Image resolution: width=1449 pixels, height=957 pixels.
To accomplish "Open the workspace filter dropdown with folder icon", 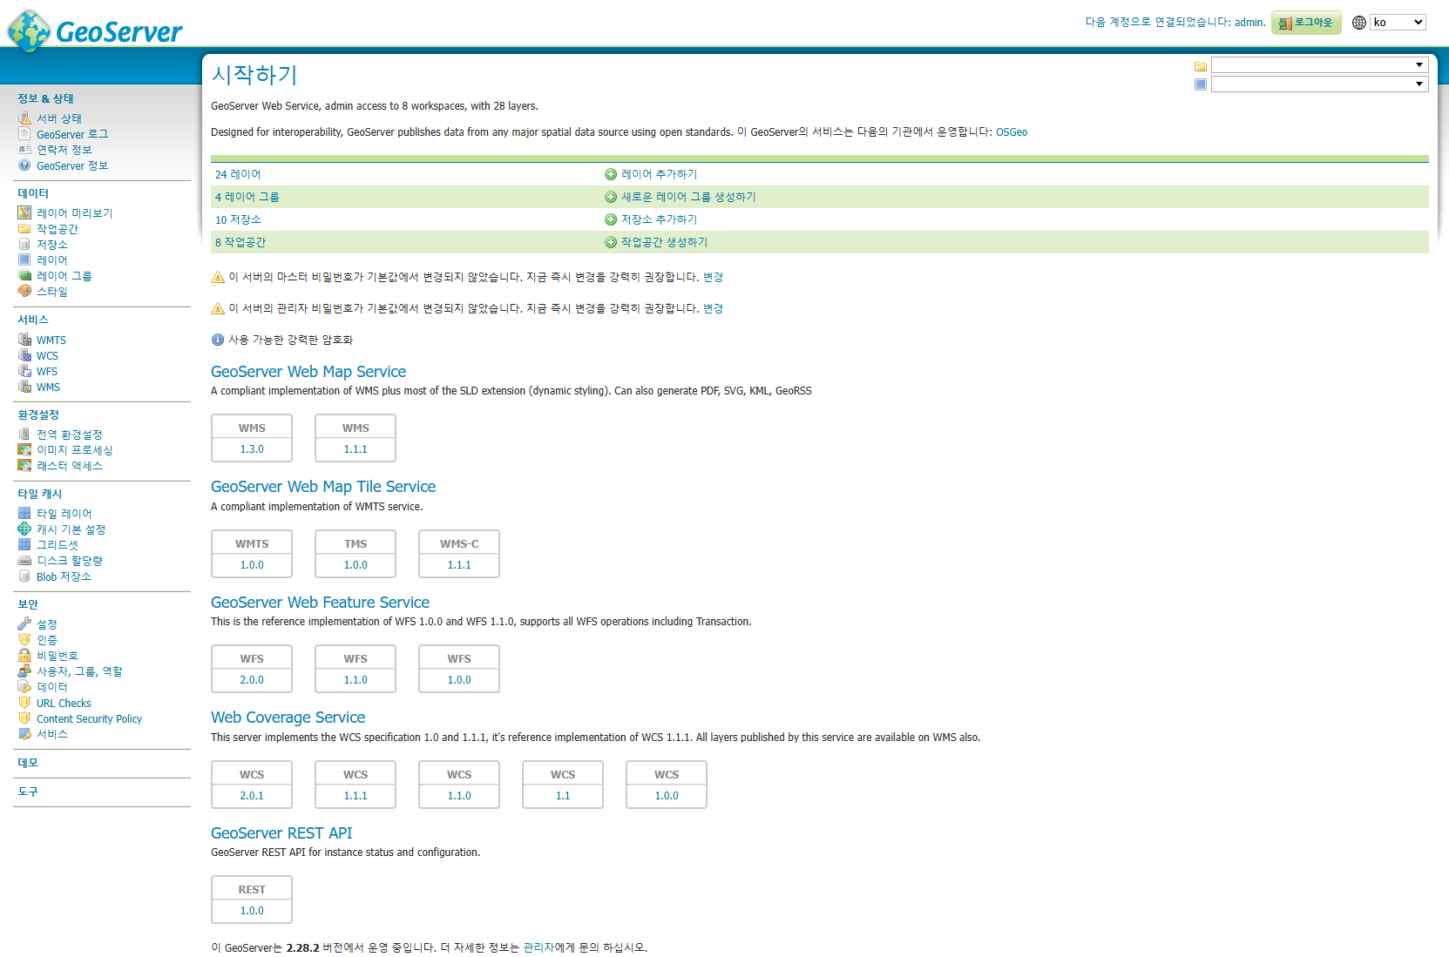I will [1320, 65].
